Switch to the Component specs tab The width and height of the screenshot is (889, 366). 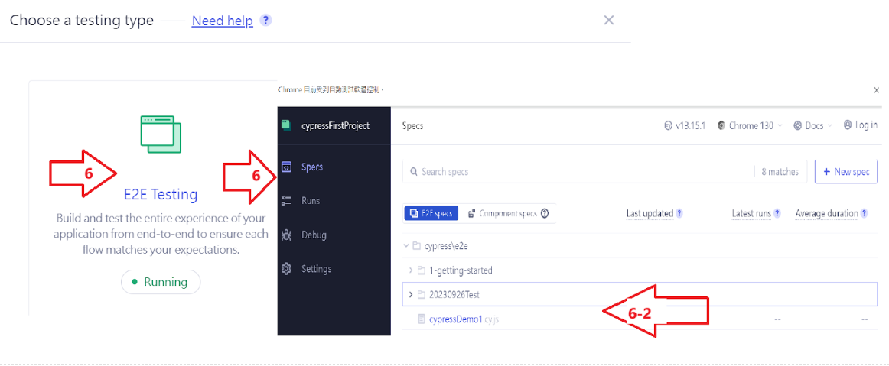[508, 214]
